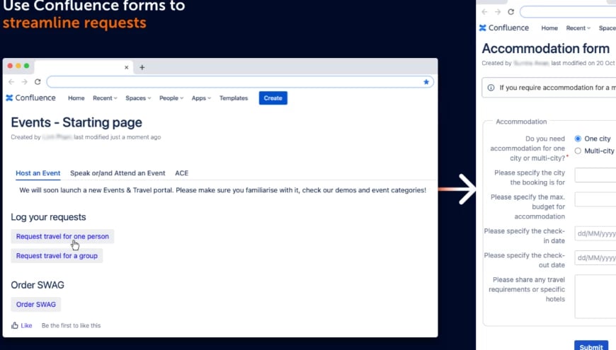
Task: Click the city booking input field
Action: (x=595, y=175)
